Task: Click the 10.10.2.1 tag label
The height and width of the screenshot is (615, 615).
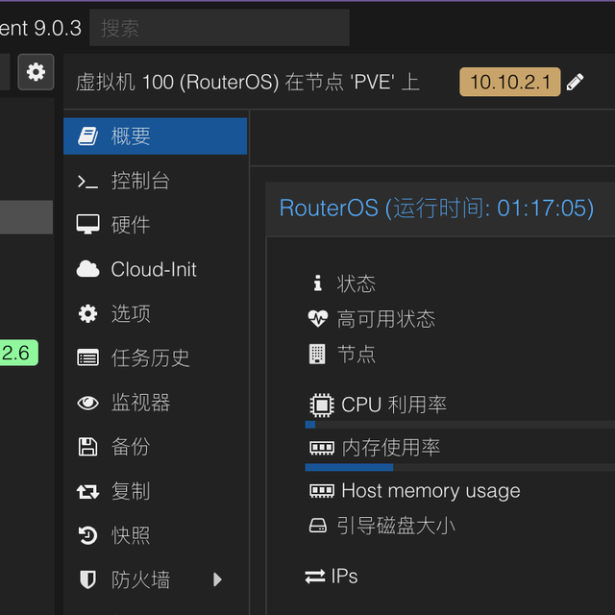Action: pos(509,82)
